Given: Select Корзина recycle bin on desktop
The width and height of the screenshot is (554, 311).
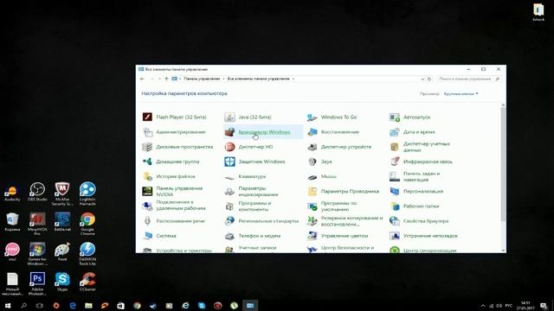Looking at the screenshot, I should 12,222.
